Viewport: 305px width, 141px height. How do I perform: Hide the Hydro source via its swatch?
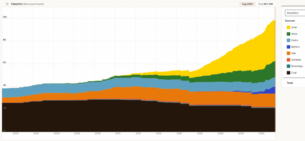click(x=289, y=40)
